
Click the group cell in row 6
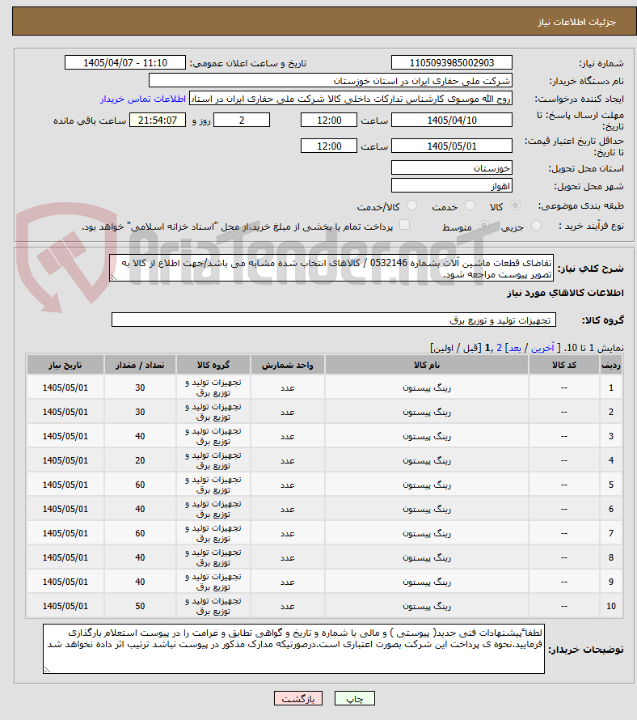[213, 509]
